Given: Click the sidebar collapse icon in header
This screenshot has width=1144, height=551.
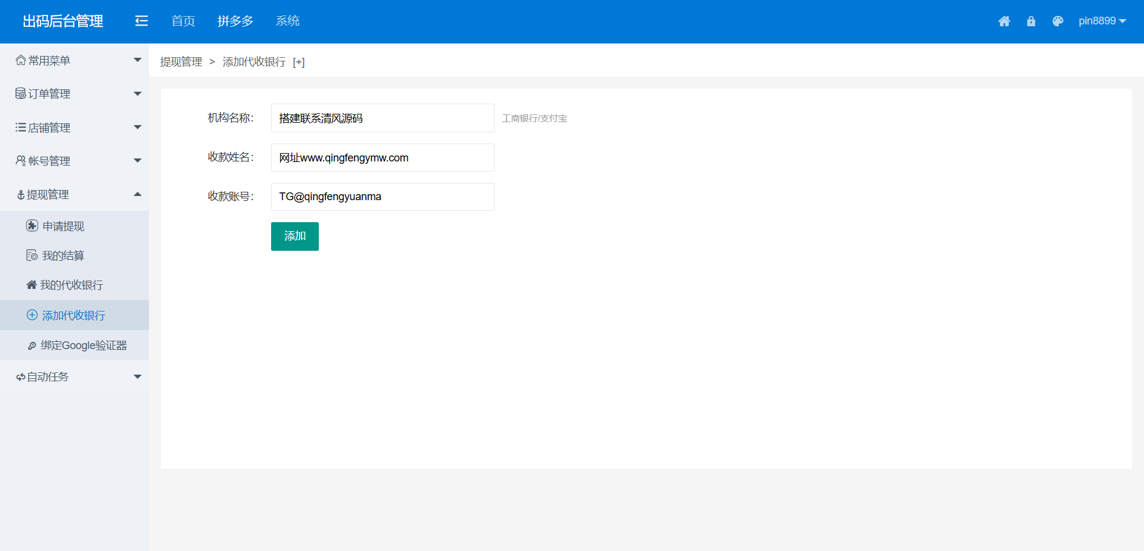Looking at the screenshot, I should [141, 21].
